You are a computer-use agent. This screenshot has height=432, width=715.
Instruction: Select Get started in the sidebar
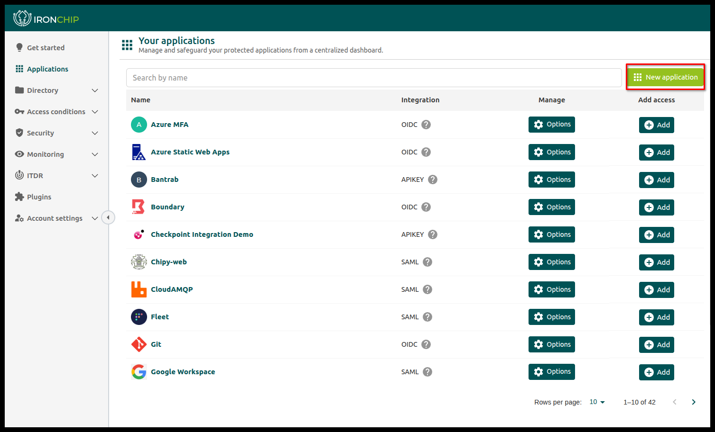coord(46,48)
